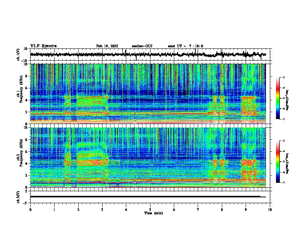
Task: Click the ch.2 'Frequency (kHz)' axis label
Action: 21,153
